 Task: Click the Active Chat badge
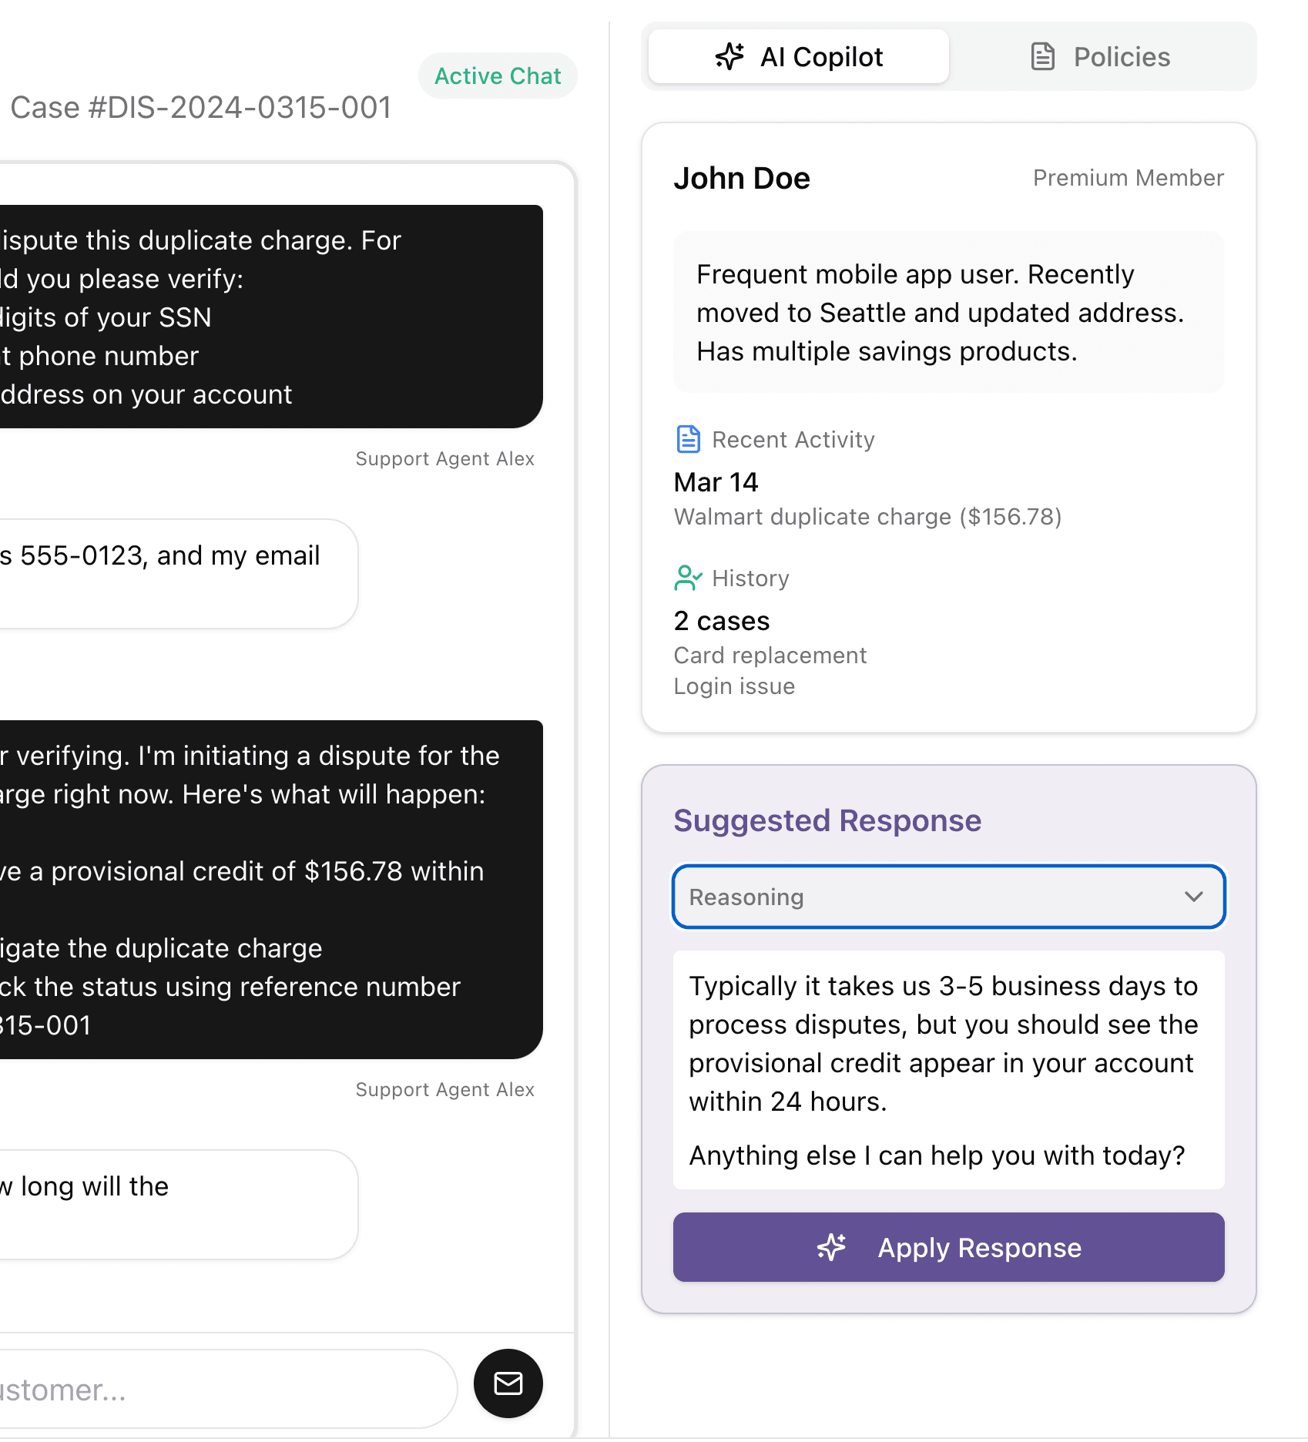coord(498,75)
